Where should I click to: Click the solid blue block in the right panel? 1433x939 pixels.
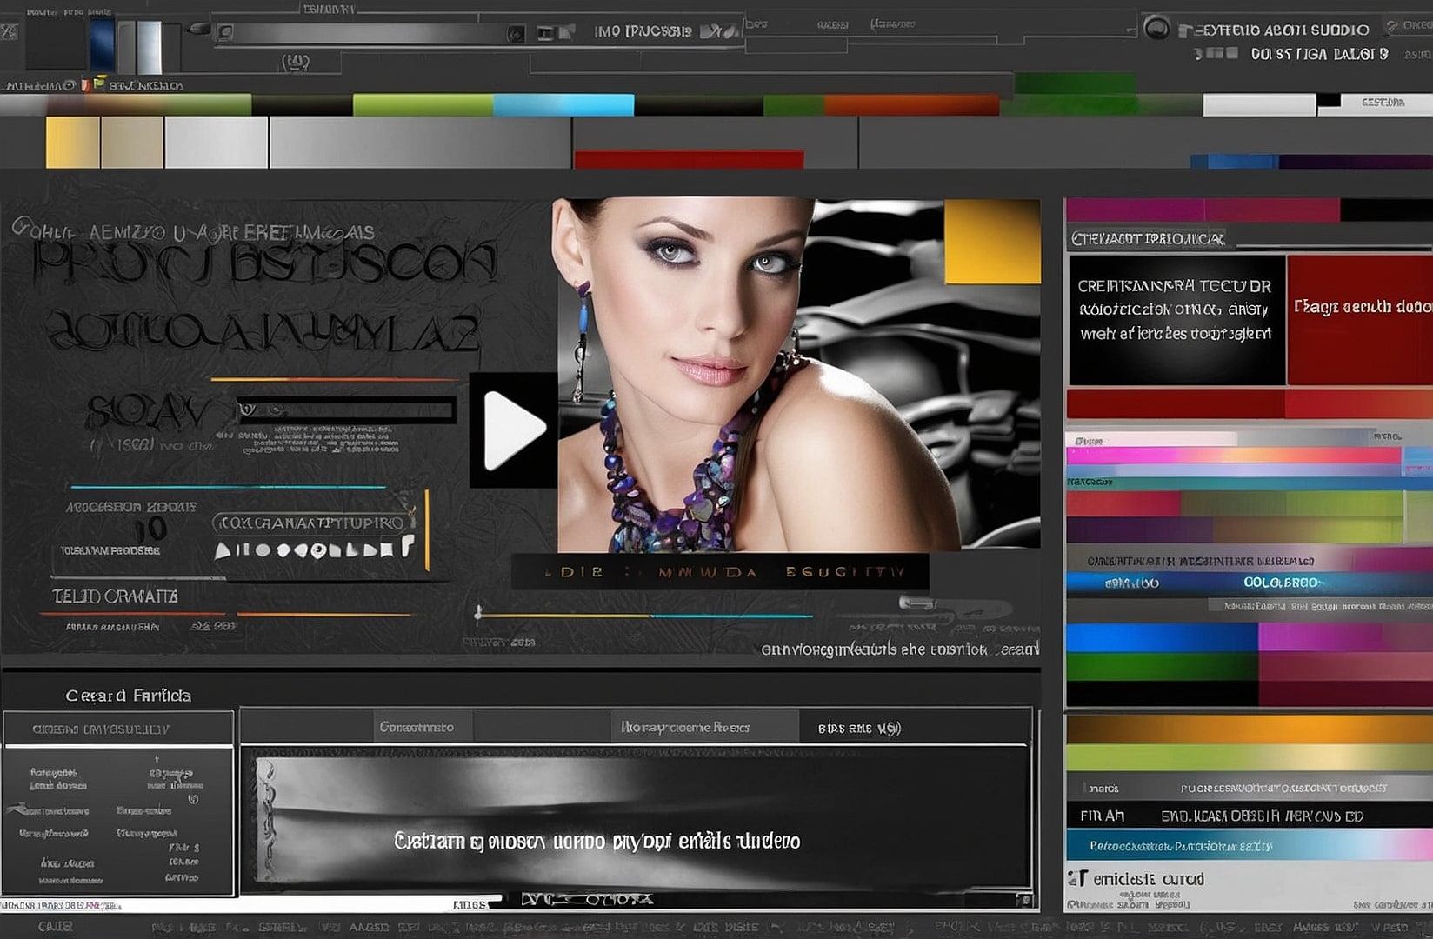1162,637
